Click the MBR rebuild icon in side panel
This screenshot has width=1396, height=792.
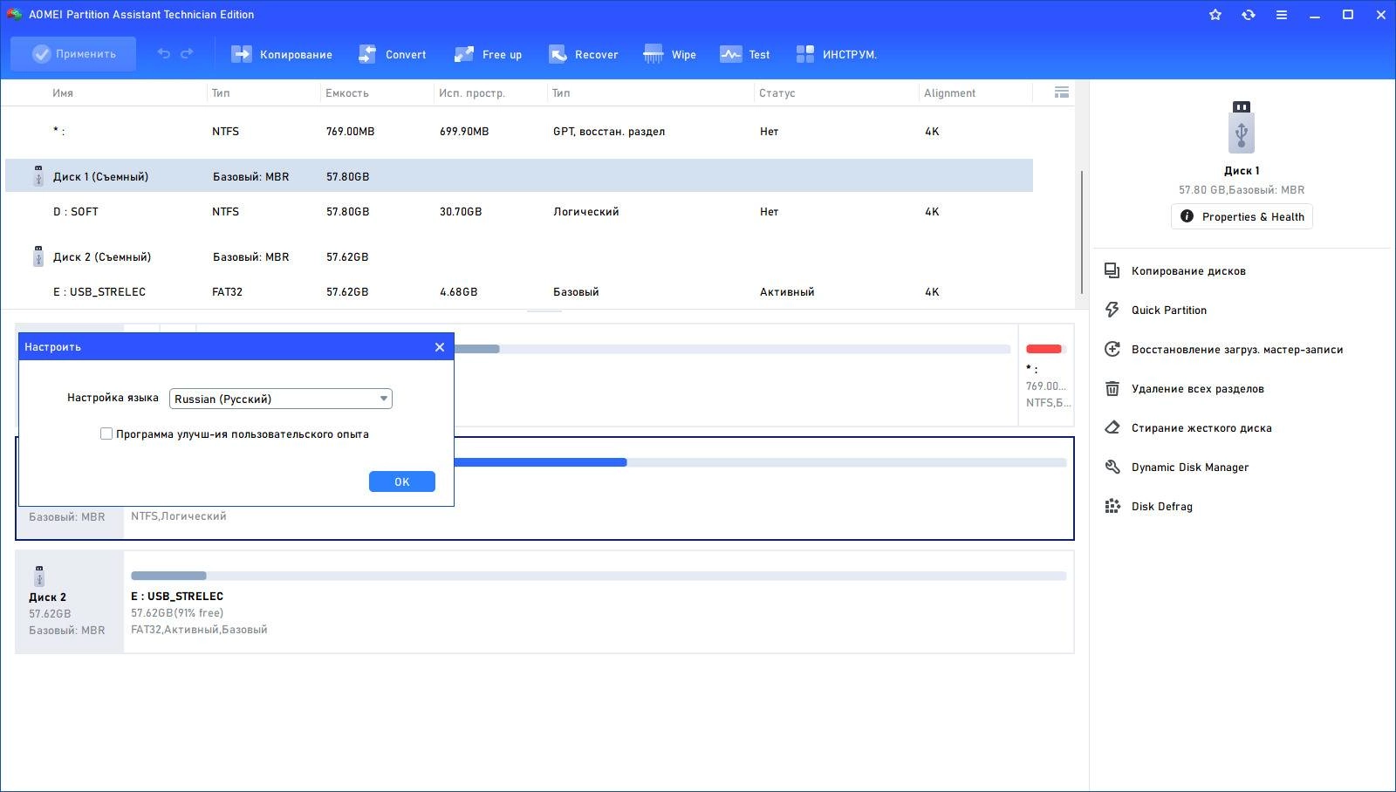[1112, 349]
